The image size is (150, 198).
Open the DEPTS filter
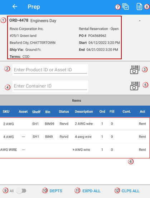[56, 191]
